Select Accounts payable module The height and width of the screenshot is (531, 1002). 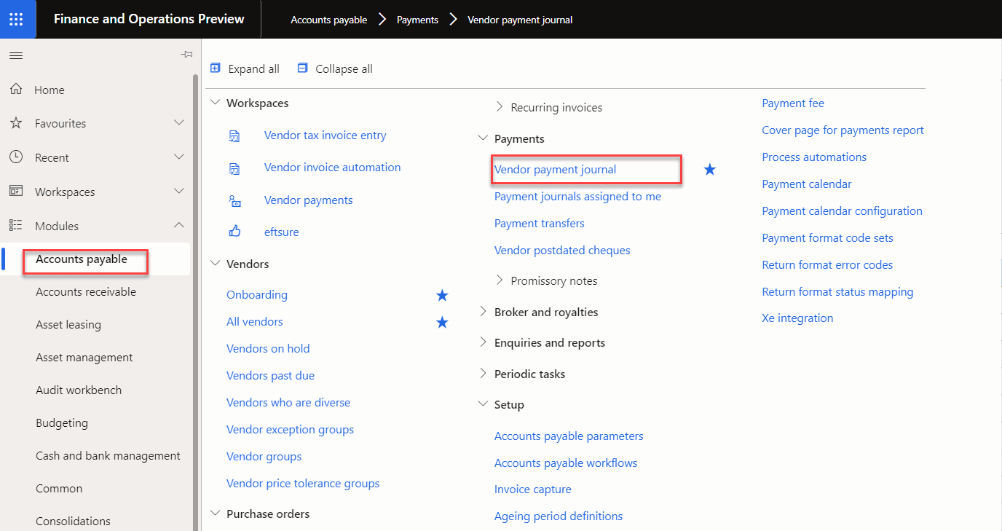[82, 259]
